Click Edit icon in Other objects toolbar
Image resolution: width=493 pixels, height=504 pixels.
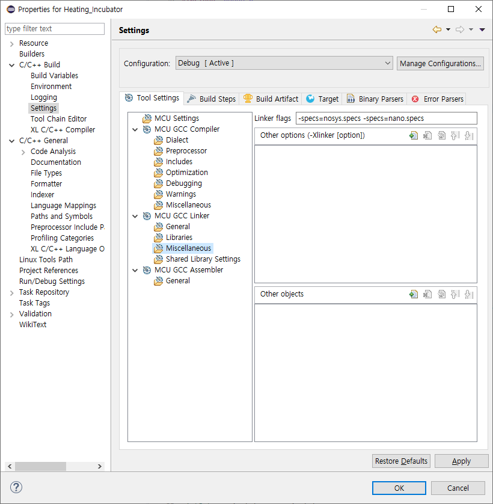point(441,294)
